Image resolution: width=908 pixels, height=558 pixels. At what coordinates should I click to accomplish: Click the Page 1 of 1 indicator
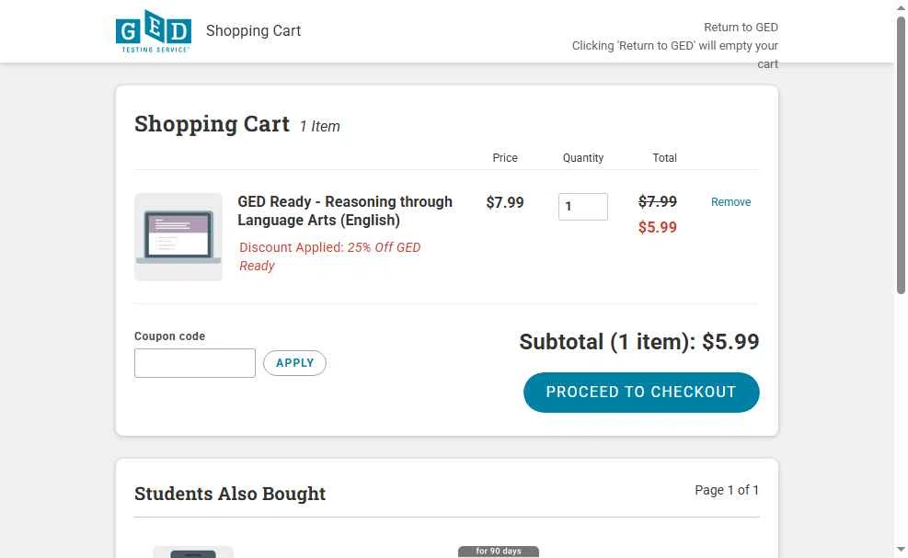click(727, 490)
